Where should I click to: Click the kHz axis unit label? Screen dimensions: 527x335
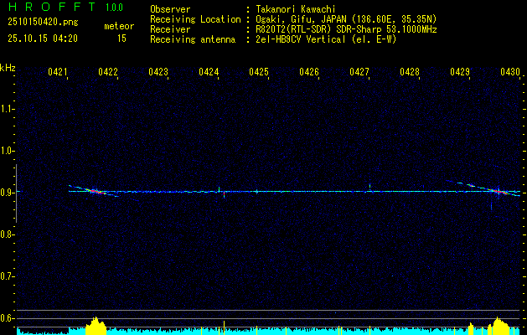click(x=8, y=68)
